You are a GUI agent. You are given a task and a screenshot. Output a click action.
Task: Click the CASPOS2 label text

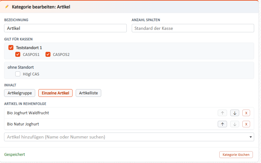click(x=61, y=55)
